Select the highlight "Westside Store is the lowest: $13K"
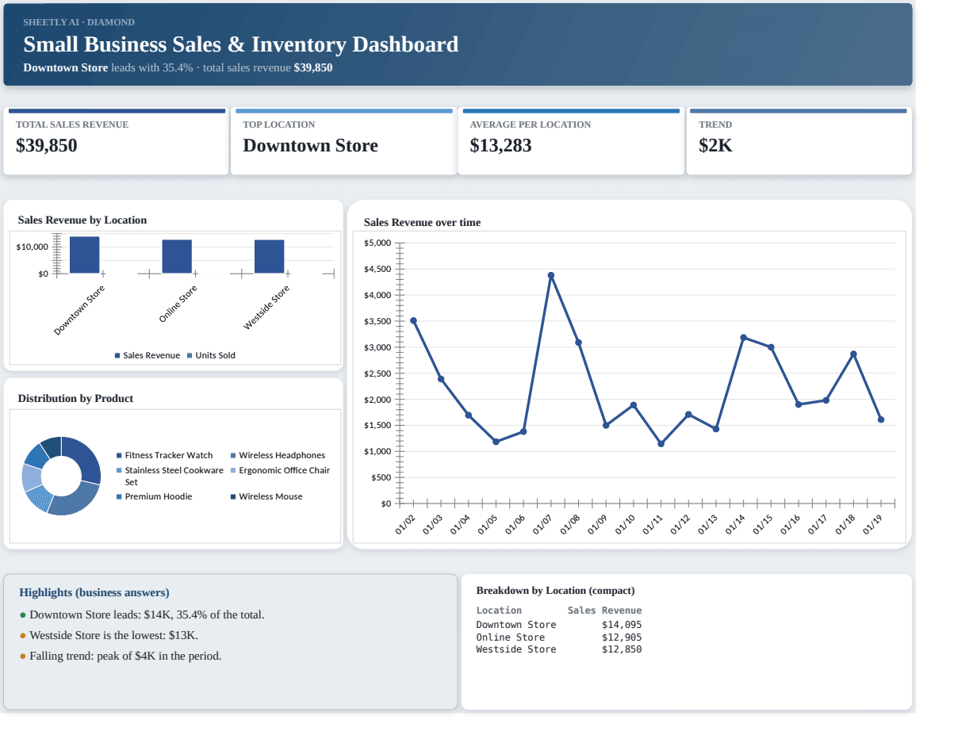The image size is (973, 731). point(109,635)
